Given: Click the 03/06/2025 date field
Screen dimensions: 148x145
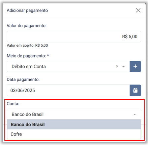Looking at the screenshot, I should (x=68, y=90).
